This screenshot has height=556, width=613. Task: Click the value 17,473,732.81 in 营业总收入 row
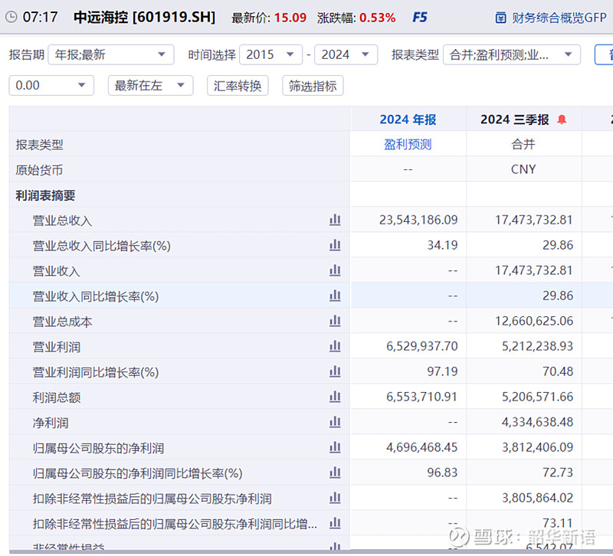[533, 220]
